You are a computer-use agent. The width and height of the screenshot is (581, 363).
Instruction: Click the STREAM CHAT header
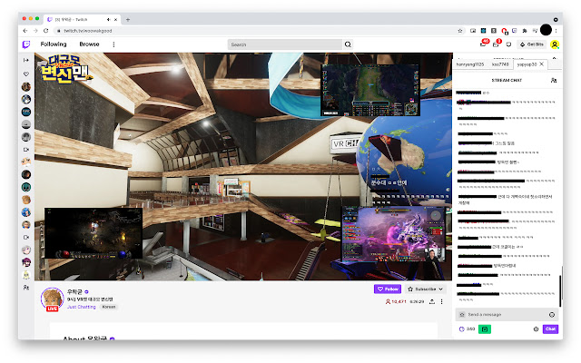pos(507,81)
